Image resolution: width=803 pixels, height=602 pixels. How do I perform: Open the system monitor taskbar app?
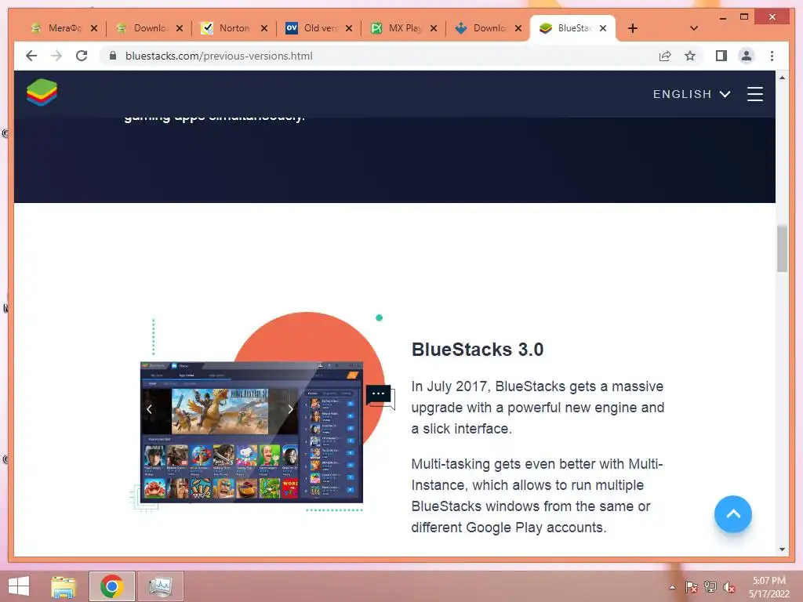160,586
